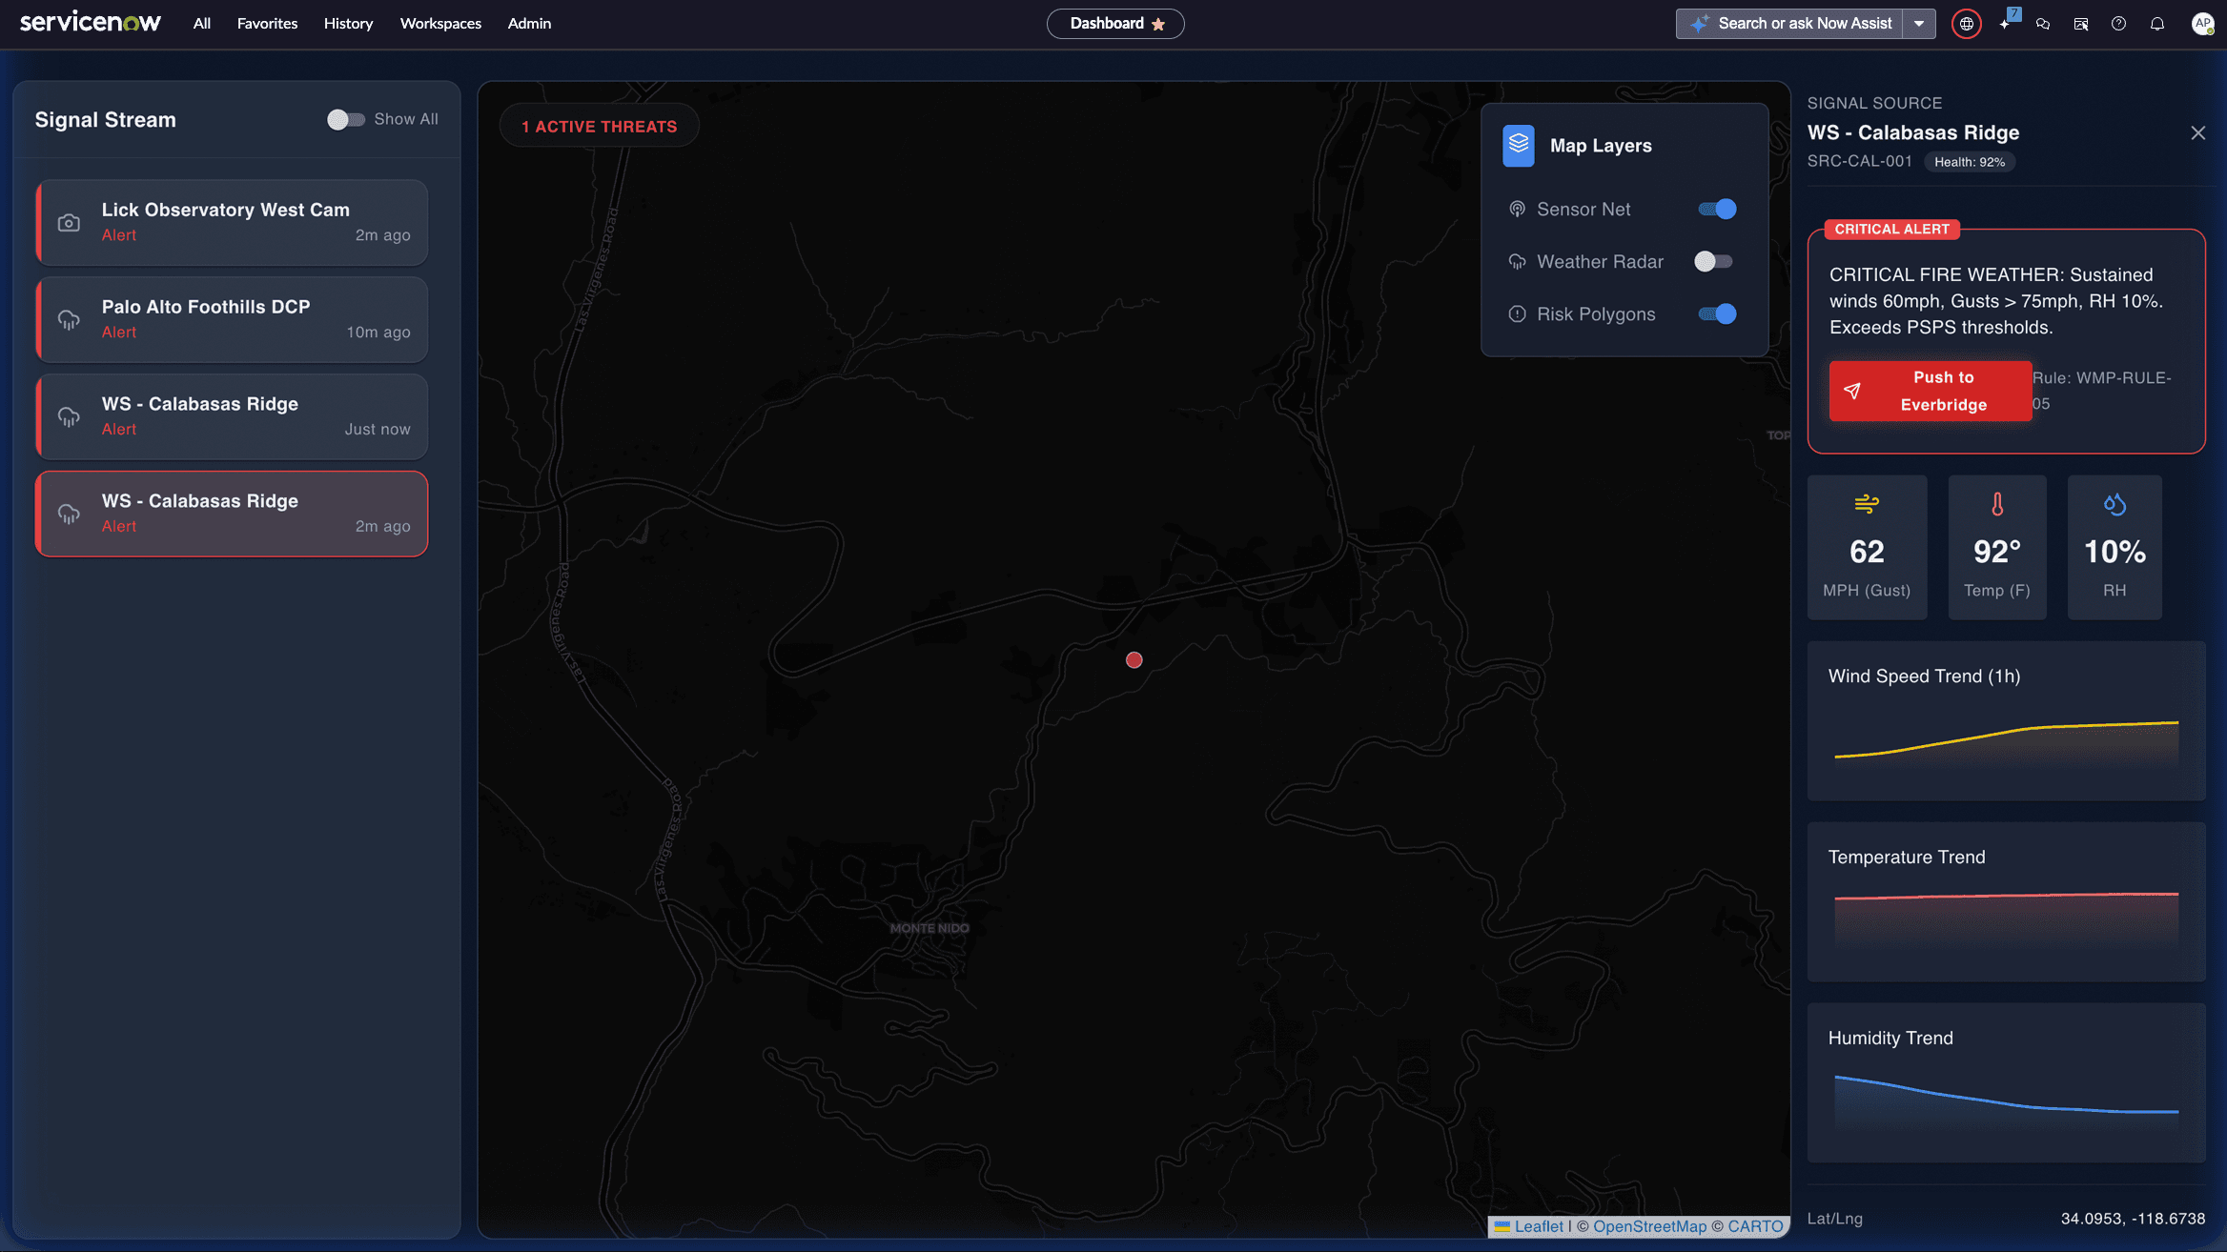Close the WS - Calabasas Ridge panel
The width and height of the screenshot is (2227, 1252).
coord(2197,132)
